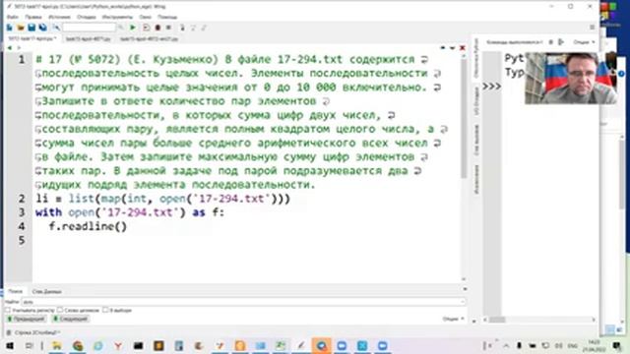Click the red debug bug icon

coord(157,28)
